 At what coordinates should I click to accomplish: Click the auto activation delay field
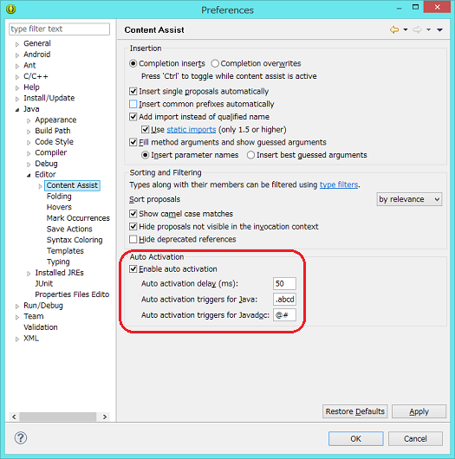click(284, 283)
